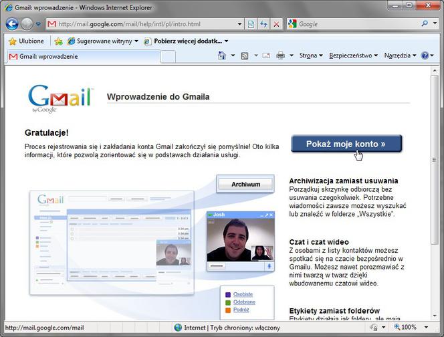Open search provider options dropdown
This screenshot has height=337, width=444.
click(x=435, y=23)
